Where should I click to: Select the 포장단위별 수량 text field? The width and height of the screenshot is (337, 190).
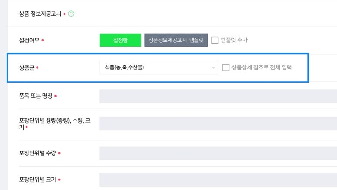click(x=218, y=153)
